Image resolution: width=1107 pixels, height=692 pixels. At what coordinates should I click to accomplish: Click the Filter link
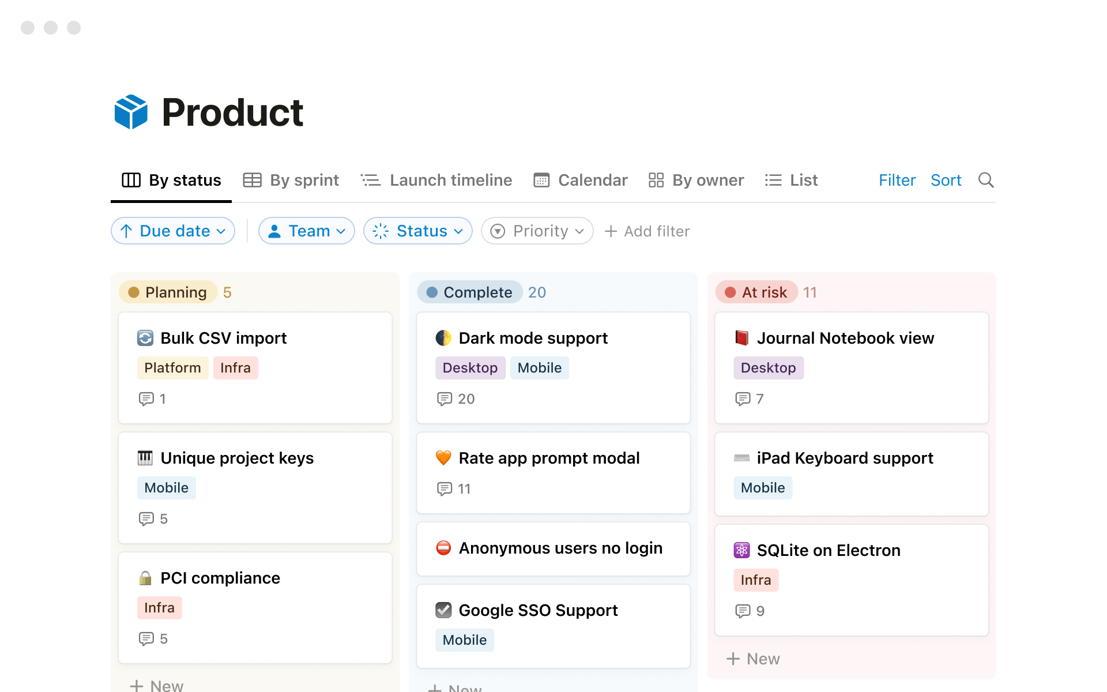pos(897,180)
